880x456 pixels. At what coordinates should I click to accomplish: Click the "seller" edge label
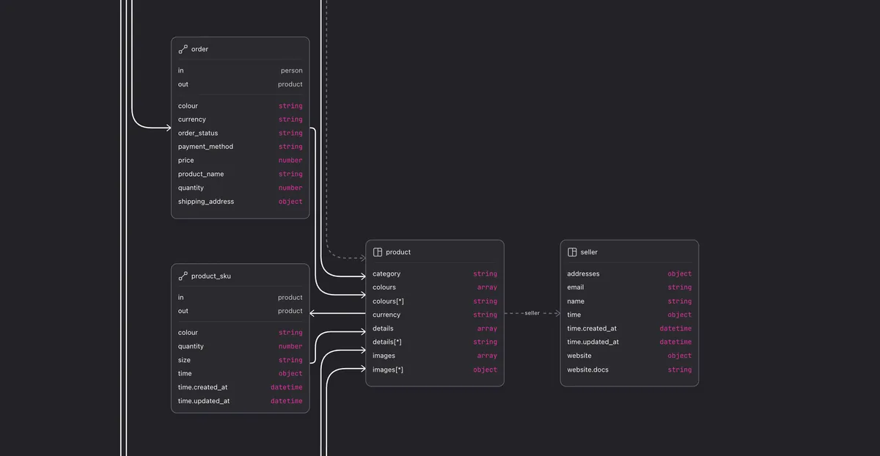point(532,313)
